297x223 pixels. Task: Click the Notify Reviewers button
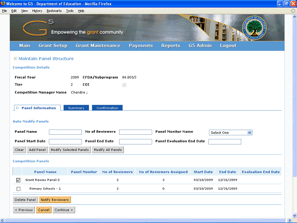click(55, 200)
